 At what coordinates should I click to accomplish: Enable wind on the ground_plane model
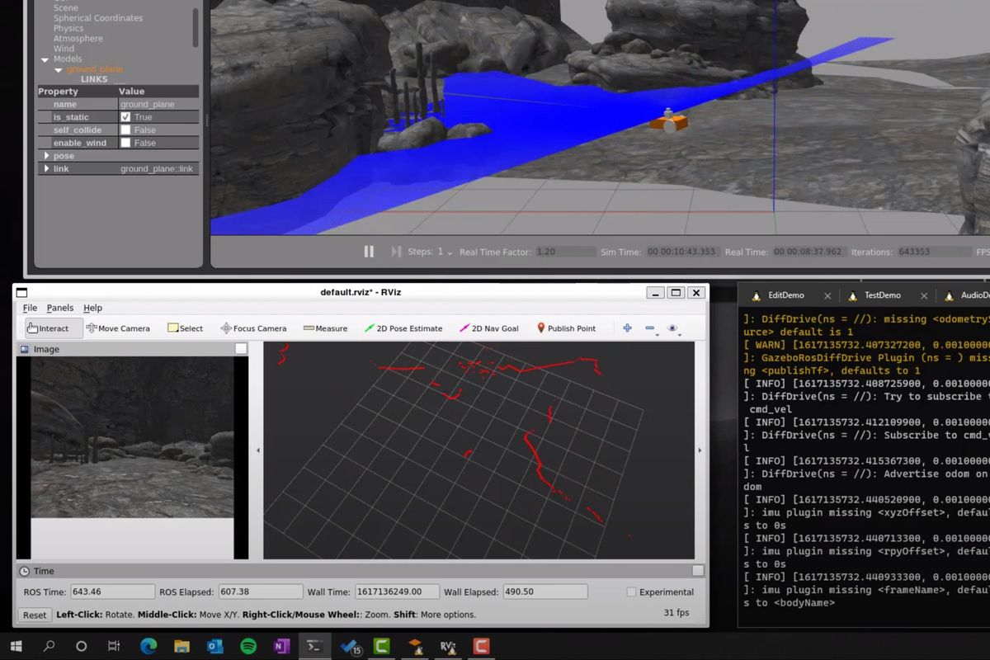pos(125,142)
